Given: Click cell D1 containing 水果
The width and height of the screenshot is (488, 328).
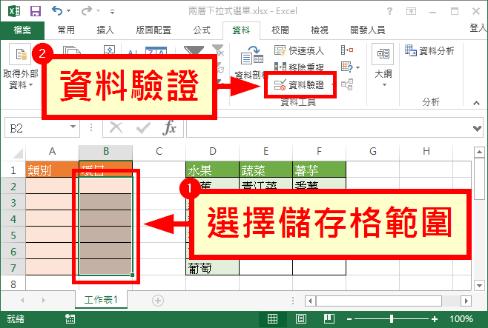Looking at the screenshot, I should click(213, 170).
